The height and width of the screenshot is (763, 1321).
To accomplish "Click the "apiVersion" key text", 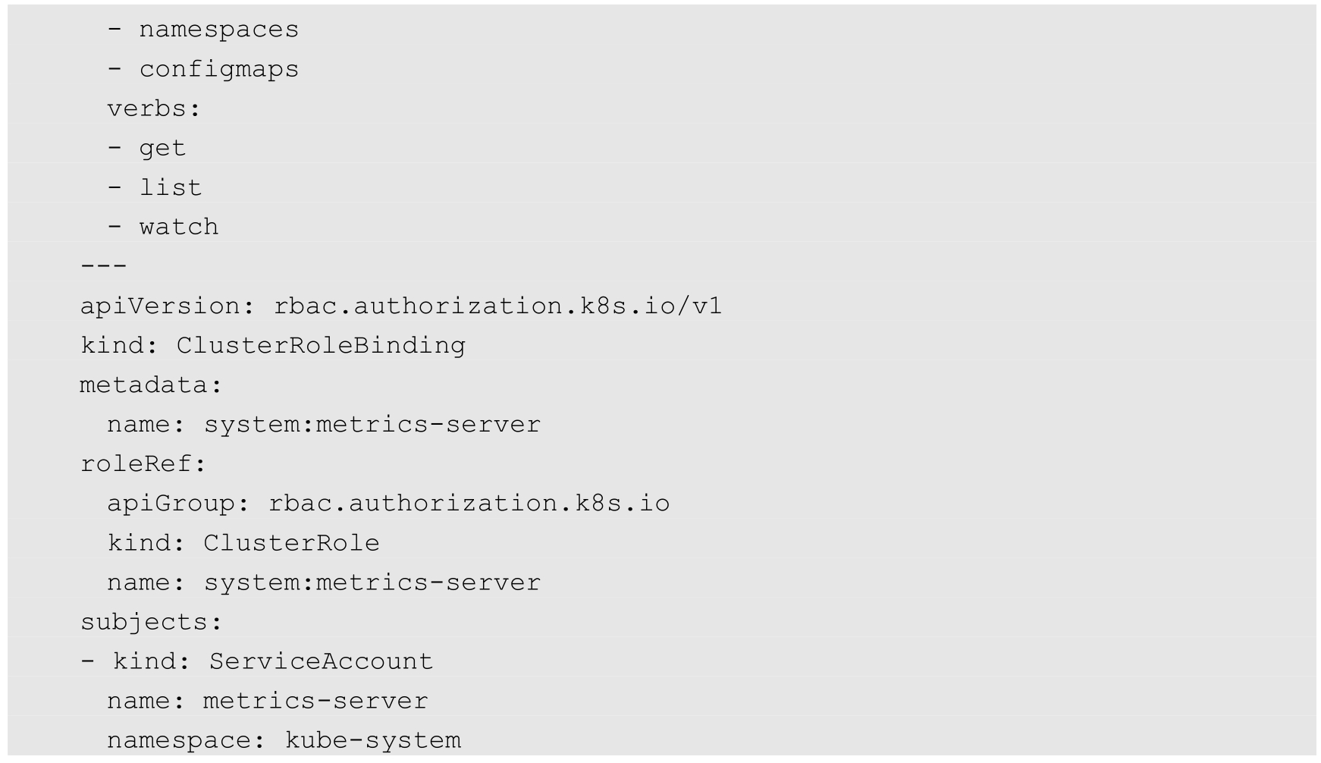I will tap(160, 306).
